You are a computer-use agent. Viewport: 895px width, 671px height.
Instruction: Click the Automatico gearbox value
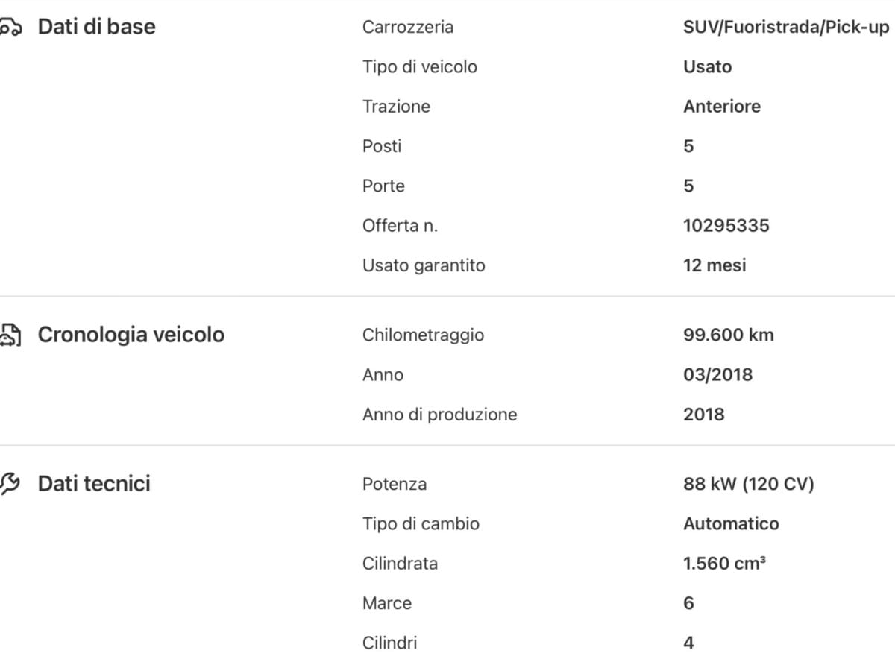[x=731, y=523]
